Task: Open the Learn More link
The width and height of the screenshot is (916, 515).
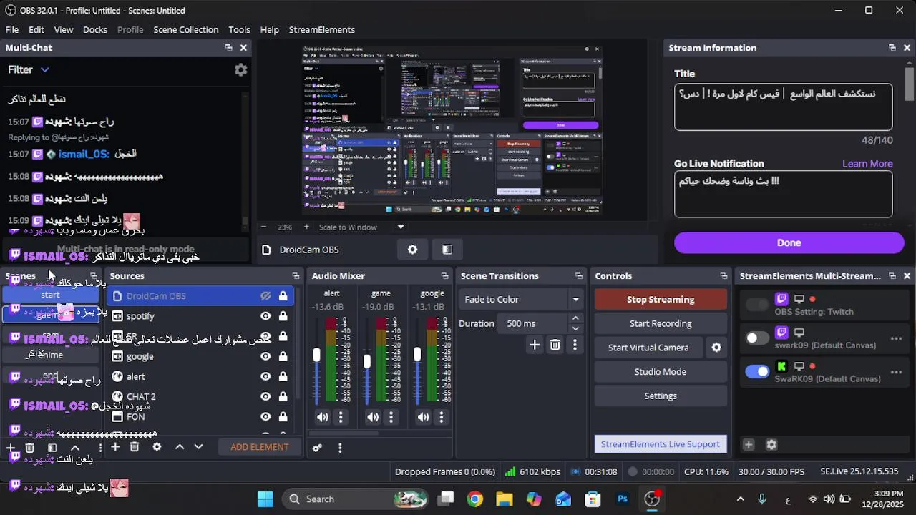Action: [867, 164]
